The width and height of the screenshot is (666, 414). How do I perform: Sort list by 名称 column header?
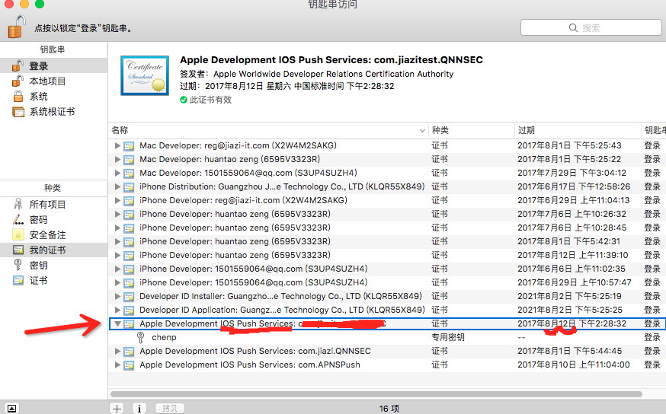(268, 130)
